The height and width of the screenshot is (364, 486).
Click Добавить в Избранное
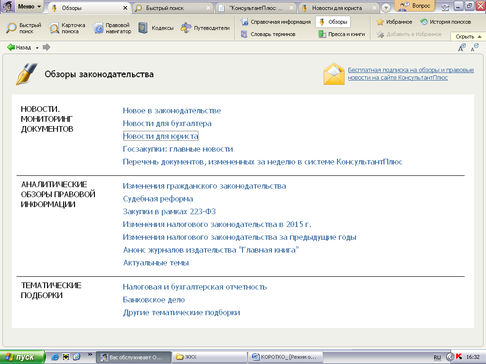pyautogui.click(x=409, y=34)
